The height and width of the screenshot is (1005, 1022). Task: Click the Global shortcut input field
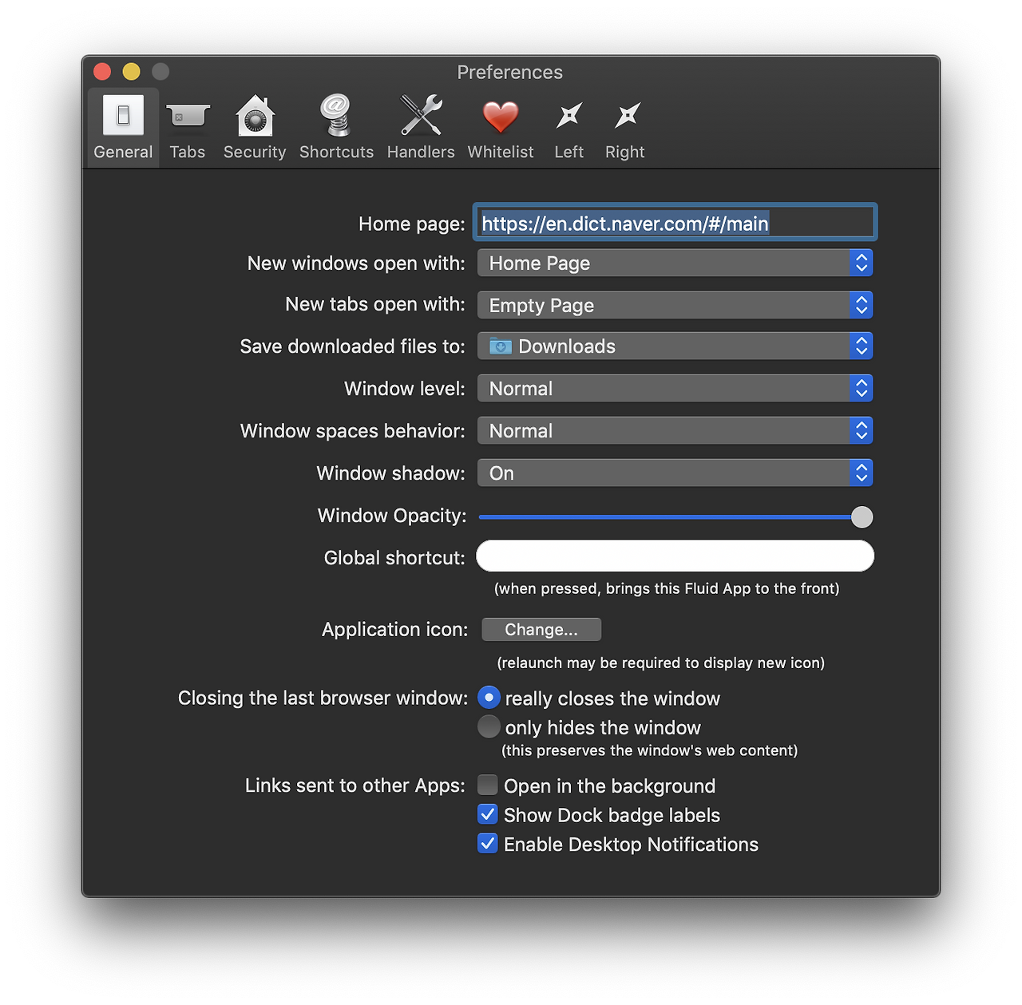point(675,556)
